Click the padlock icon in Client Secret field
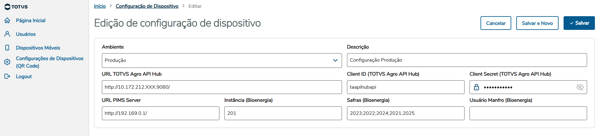The image size is (599, 136). [476, 87]
